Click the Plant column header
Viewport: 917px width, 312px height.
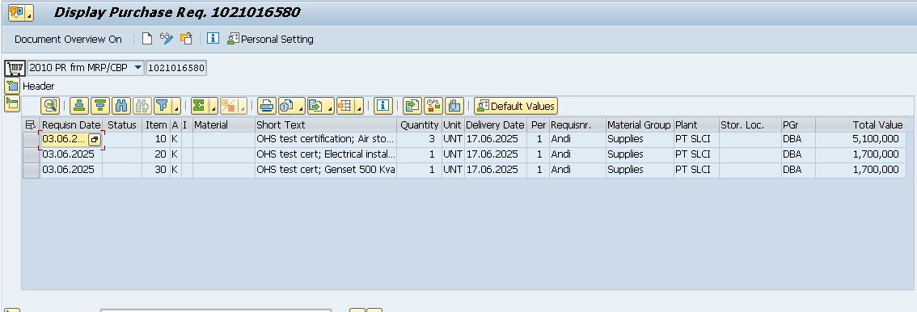click(x=696, y=125)
